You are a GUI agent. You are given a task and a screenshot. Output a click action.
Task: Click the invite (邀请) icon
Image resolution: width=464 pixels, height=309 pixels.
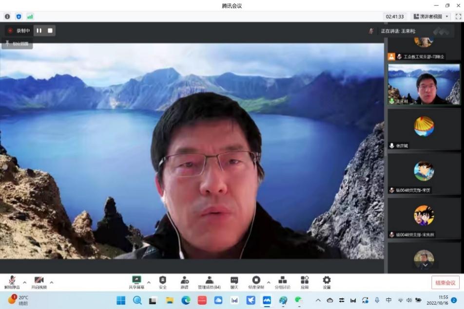[x=185, y=282]
